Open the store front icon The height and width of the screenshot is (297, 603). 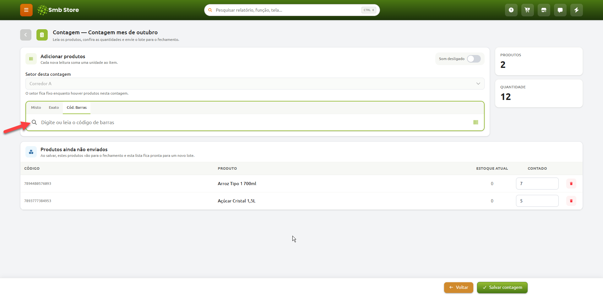(544, 10)
